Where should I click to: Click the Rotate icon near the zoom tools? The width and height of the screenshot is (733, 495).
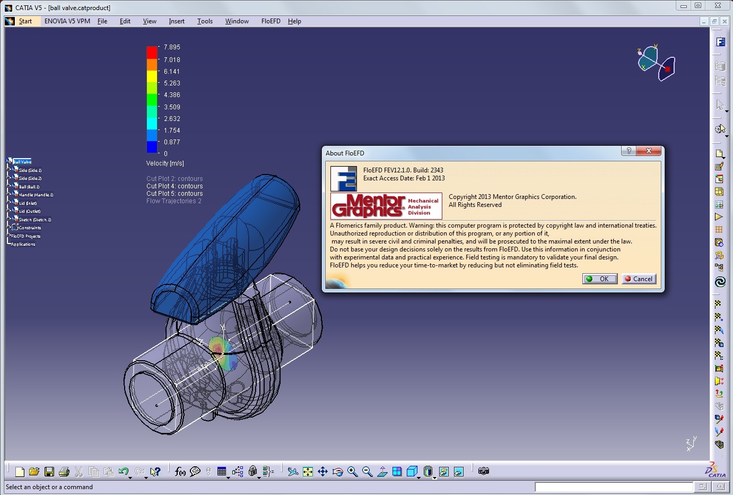(338, 471)
